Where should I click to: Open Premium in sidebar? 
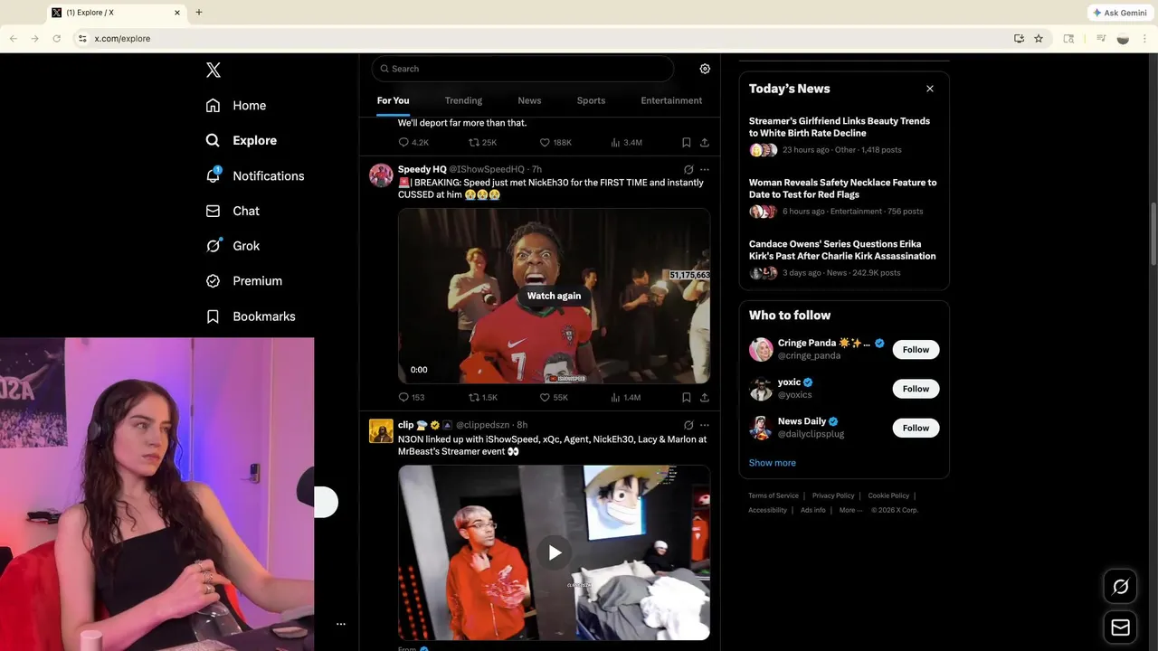click(x=244, y=280)
